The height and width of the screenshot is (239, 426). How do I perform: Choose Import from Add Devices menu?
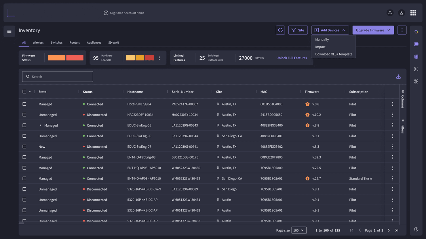pyautogui.click(x=320, y=47)
